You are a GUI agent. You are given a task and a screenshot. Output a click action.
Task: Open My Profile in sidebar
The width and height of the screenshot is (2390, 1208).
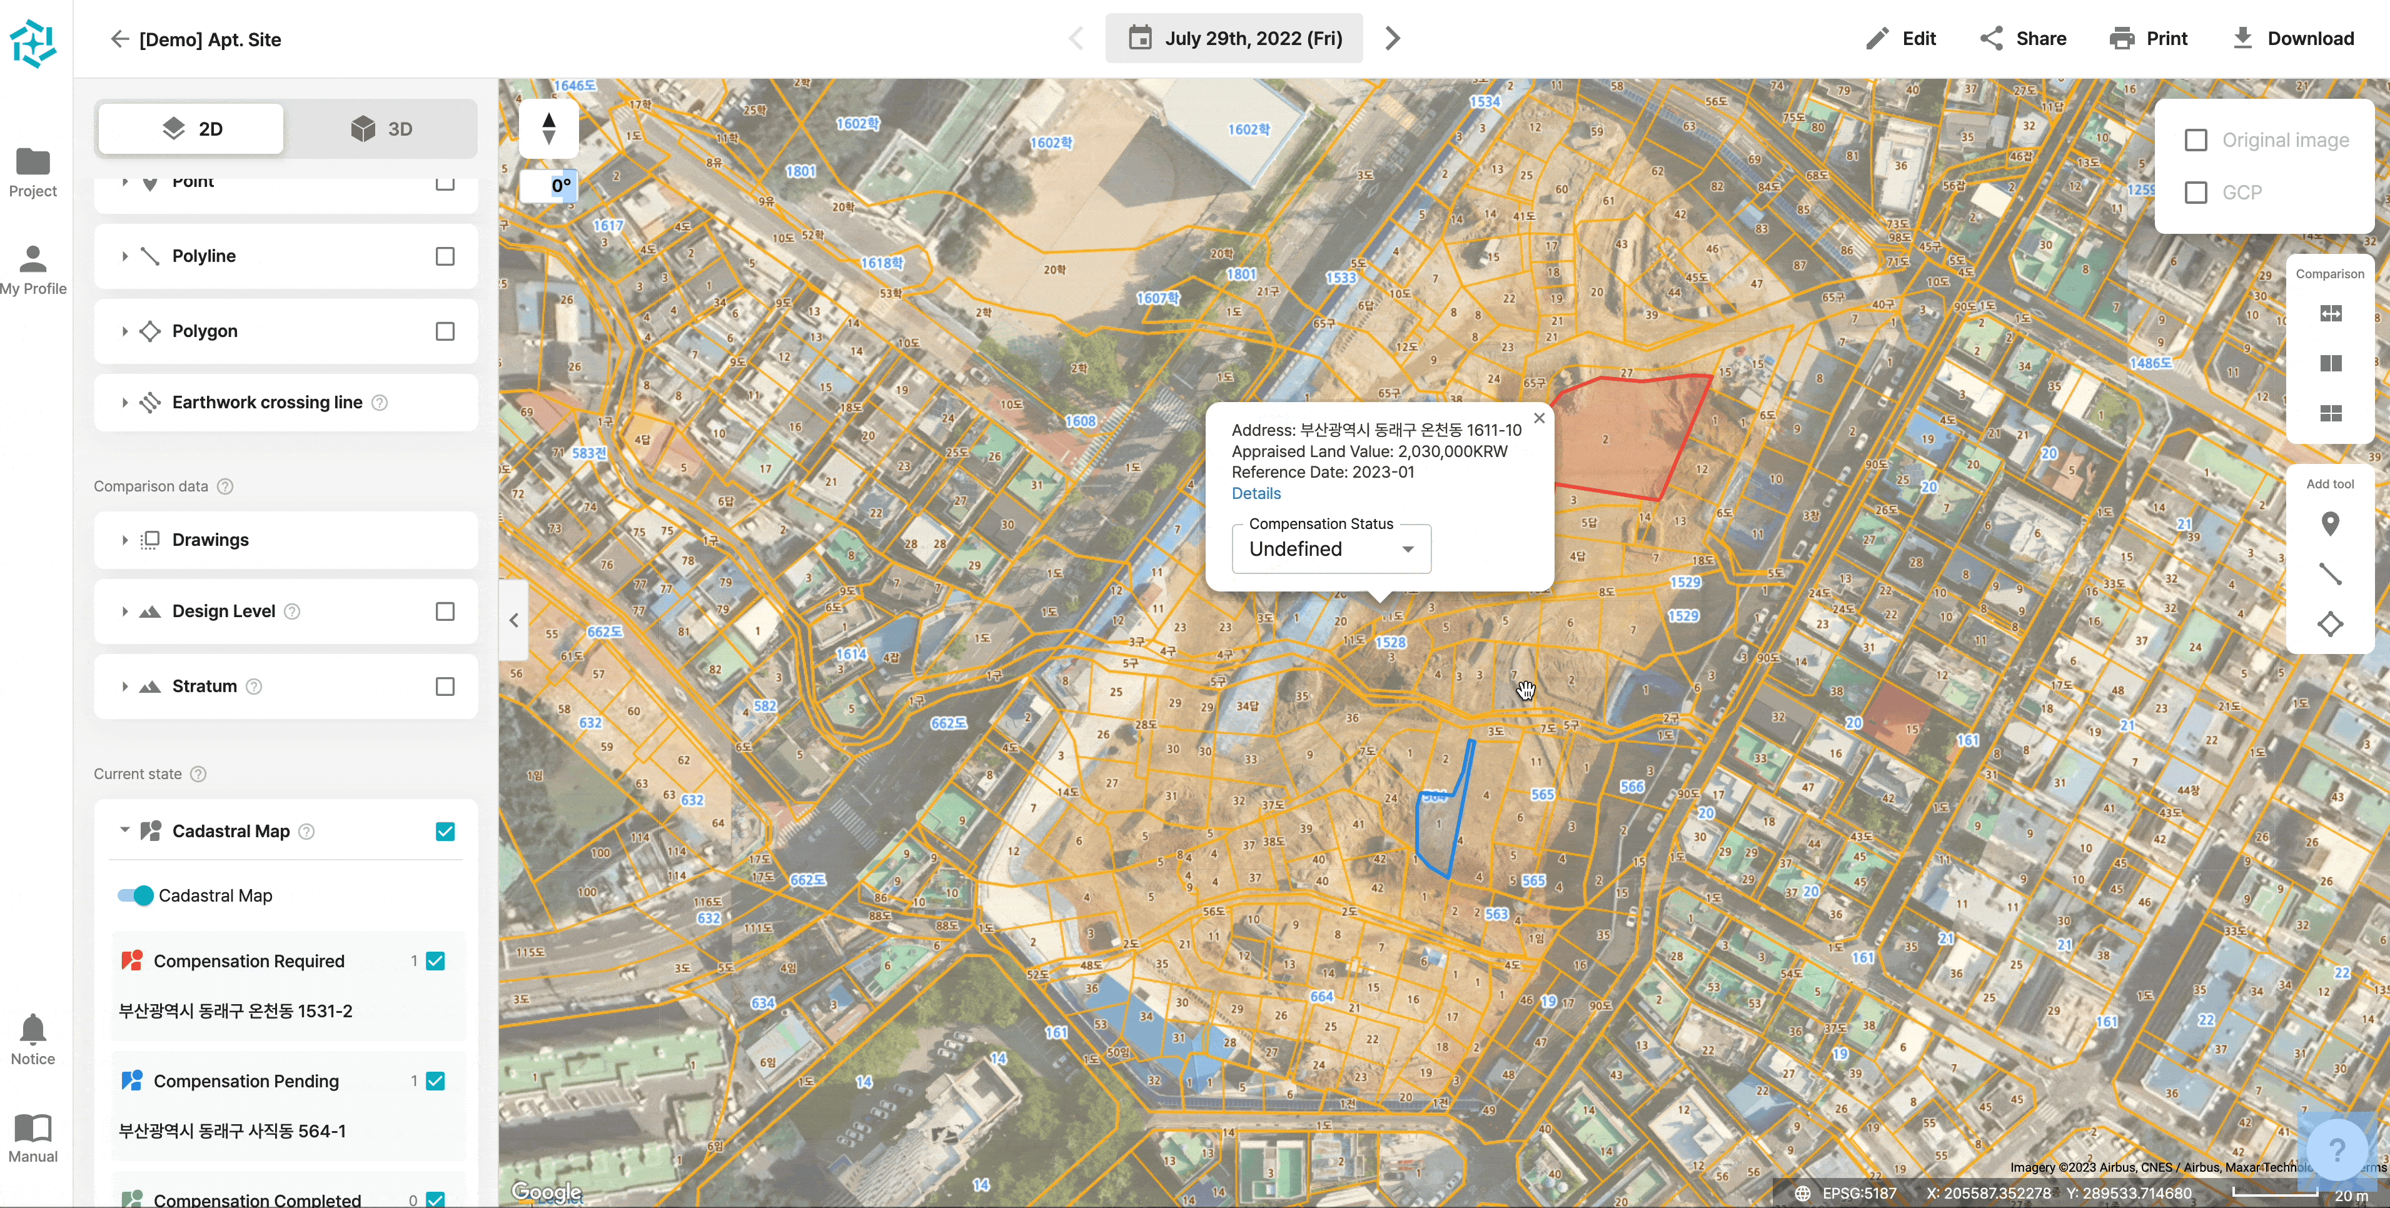coord(33,270)
